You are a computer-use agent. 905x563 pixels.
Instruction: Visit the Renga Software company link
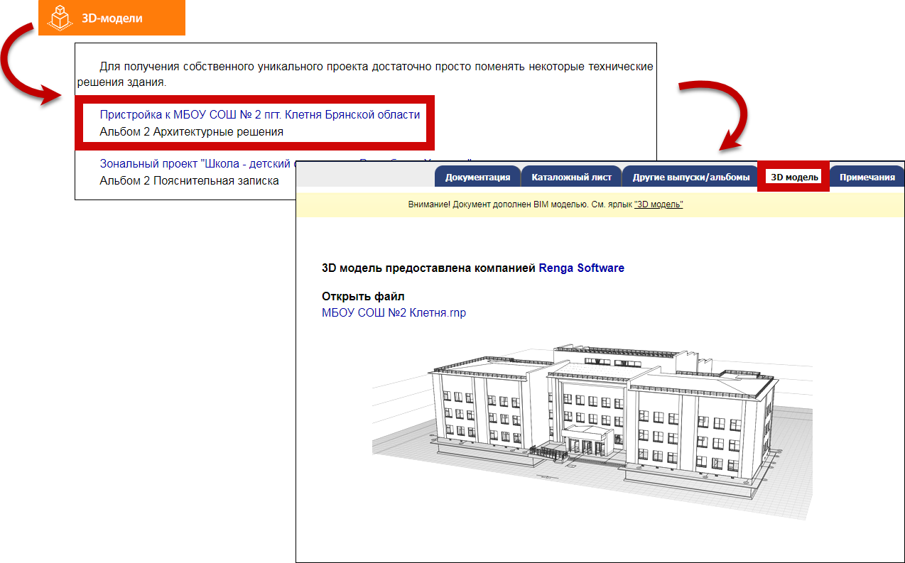(x=581, y=268)
